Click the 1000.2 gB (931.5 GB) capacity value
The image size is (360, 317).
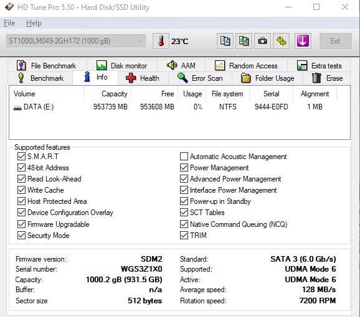[124, 280]
